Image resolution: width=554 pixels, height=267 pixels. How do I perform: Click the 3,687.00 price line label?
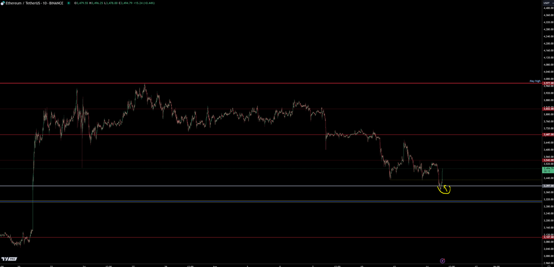coord(548,135)
